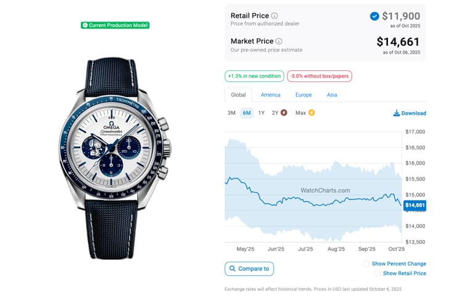Viewport: 451px width, 298px height.
Task: Click the Max premium coin icon
Action: click(311, 113)
